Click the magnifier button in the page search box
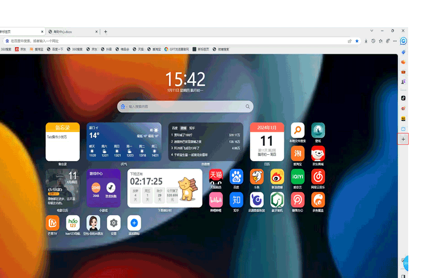 [248, 107]
